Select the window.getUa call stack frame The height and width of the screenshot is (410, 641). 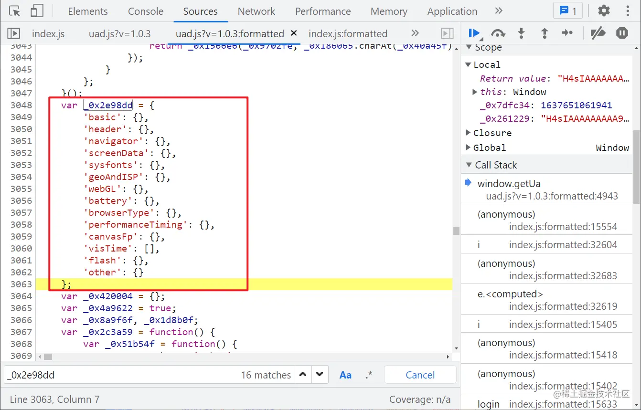(546, 189)
